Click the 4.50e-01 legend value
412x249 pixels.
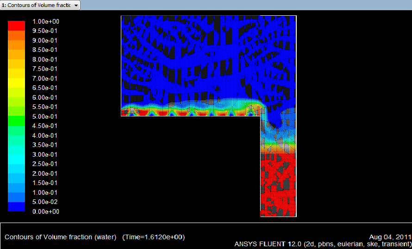pos(45,126)
